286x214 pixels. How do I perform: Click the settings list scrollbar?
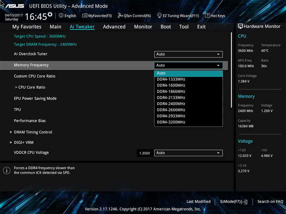[x=232, y=70]
